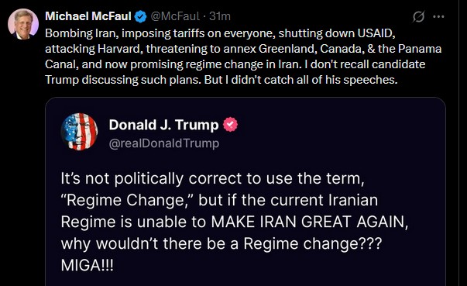The image size is (467, 286).
Task: Click the Donald J. Trump display name
Action: tap(163, 125)
